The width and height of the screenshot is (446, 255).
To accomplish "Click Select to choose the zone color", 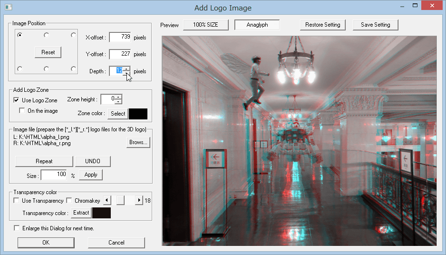I will point(118,114).
